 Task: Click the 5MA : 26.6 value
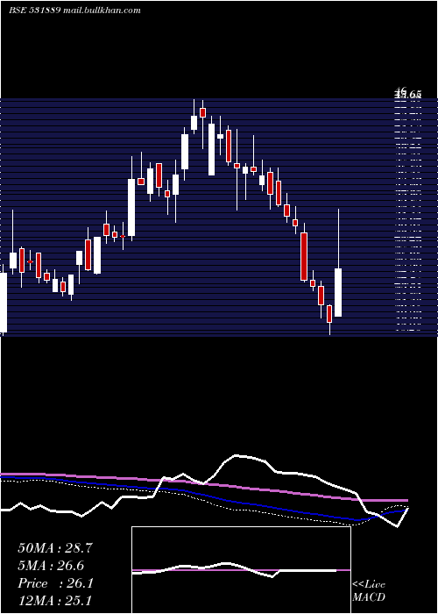(x=51, y=566)
